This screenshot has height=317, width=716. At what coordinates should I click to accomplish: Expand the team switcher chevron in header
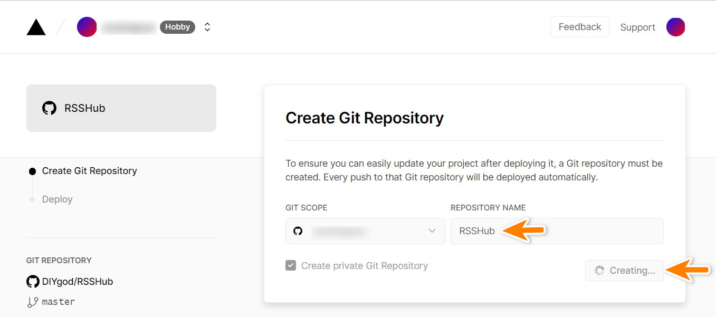click(x=207, y=26)
